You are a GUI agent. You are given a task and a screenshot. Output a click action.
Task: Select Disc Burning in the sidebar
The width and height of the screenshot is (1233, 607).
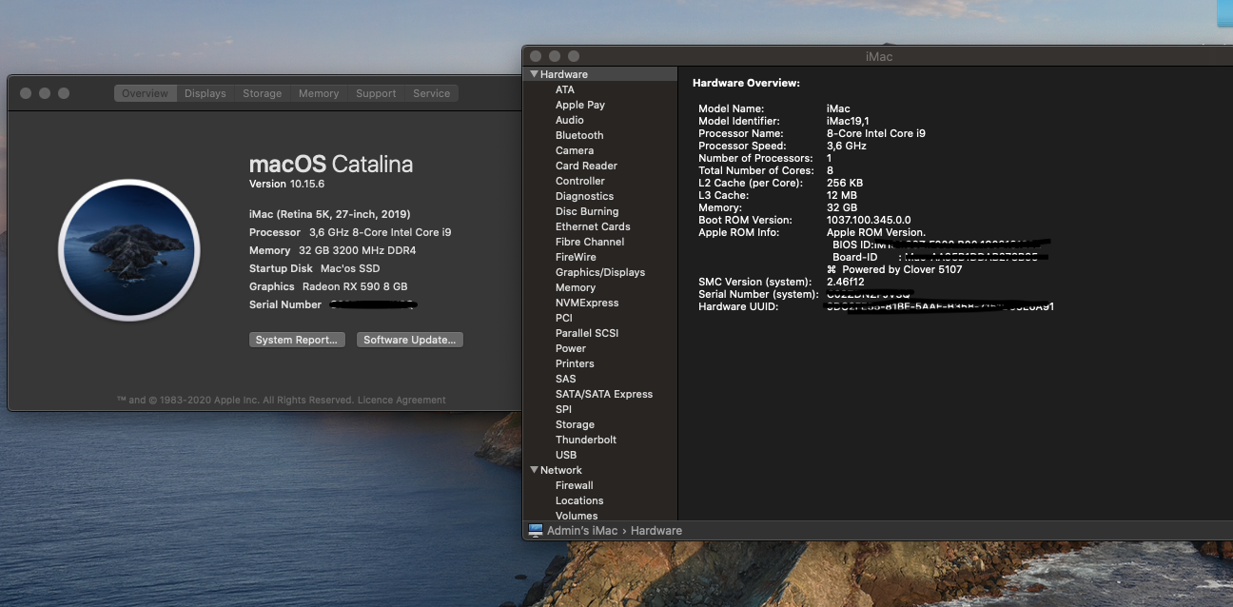pos(587,211)
